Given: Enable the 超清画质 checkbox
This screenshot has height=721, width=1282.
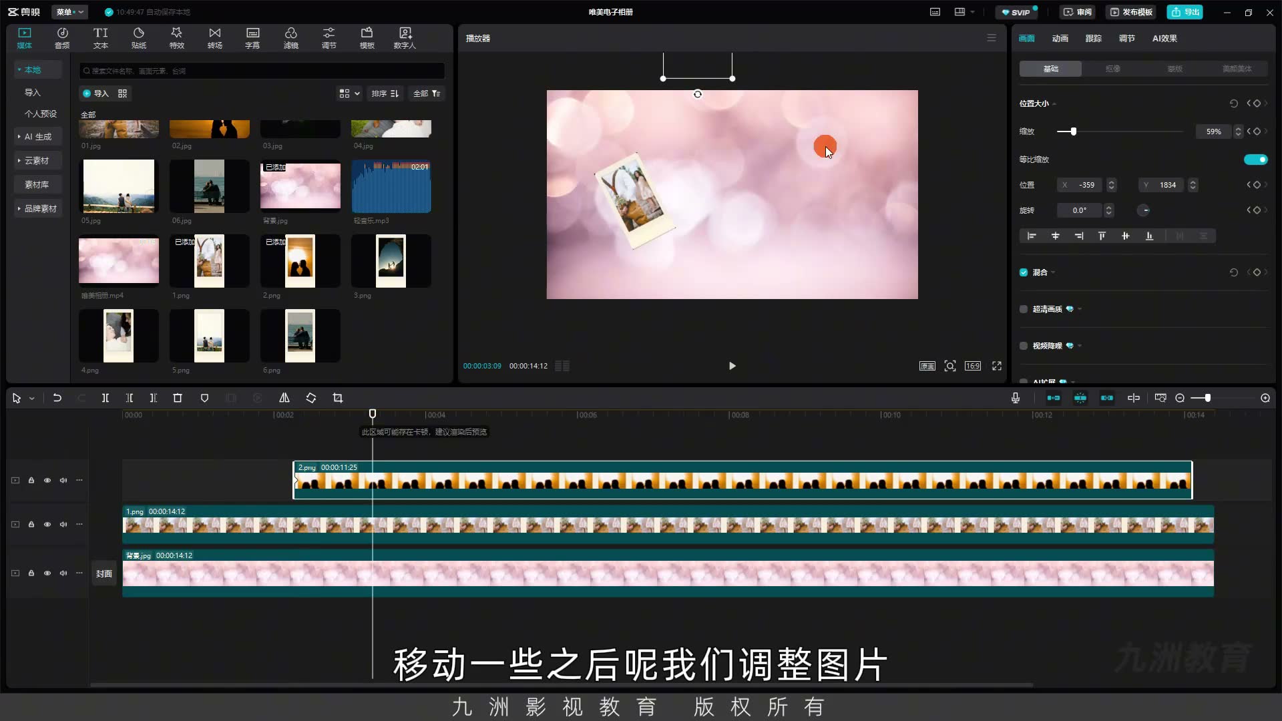Looking at the screenshot, I should coord(1024,309).
